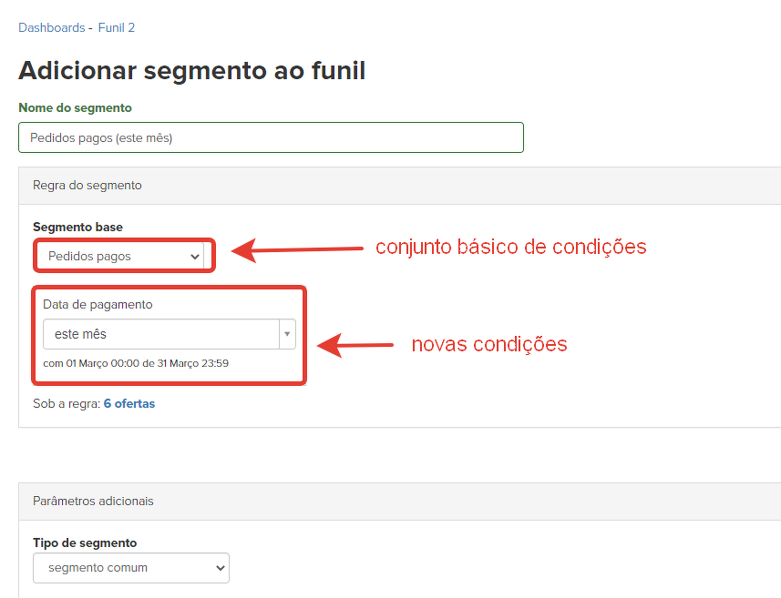Open the 'este mês' payment date combo box

coord(160,334)
